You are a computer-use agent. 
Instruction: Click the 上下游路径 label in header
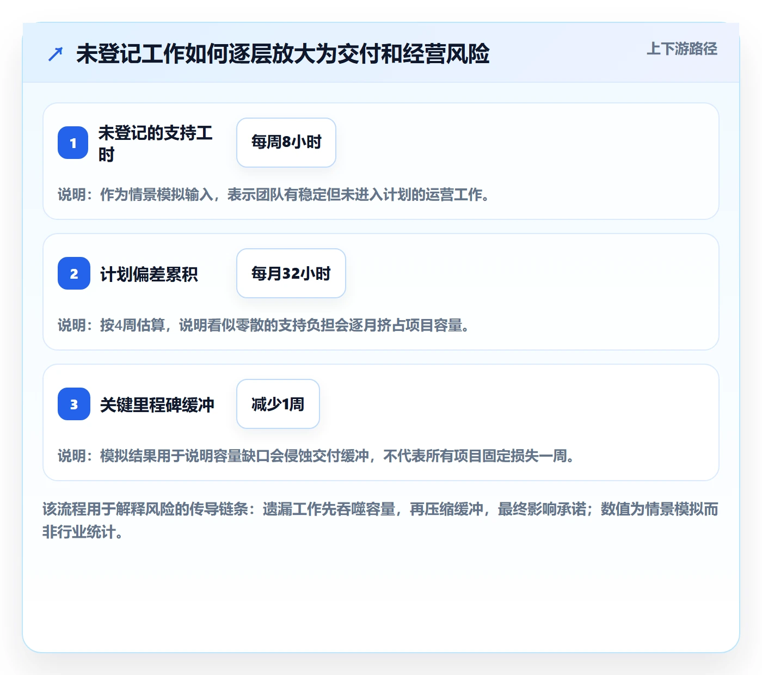coord(682,49)
